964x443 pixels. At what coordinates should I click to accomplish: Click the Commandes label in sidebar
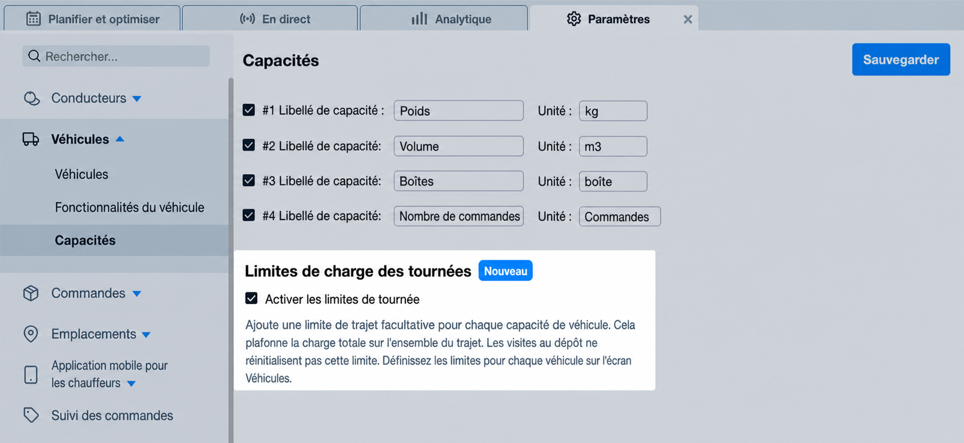point(88,293)
